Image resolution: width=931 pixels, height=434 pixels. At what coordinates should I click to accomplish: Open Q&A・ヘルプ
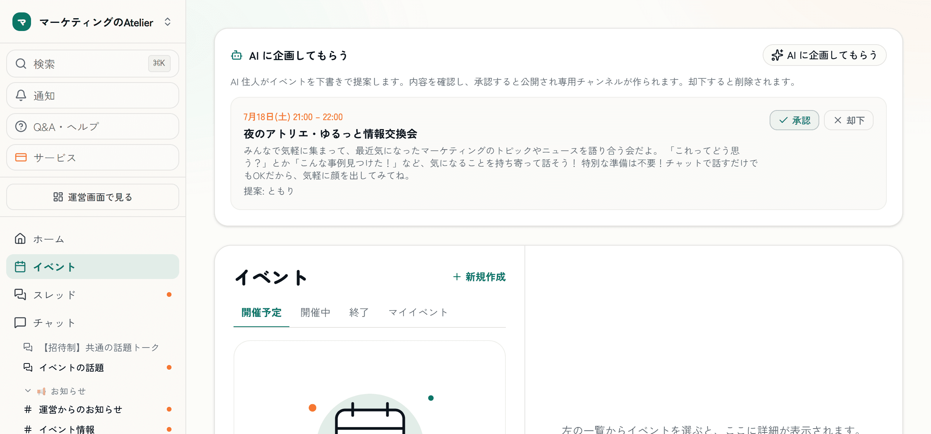93,126
